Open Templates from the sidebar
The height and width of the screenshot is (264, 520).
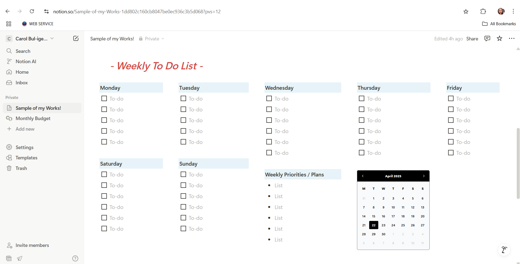(x=26, y=158)
